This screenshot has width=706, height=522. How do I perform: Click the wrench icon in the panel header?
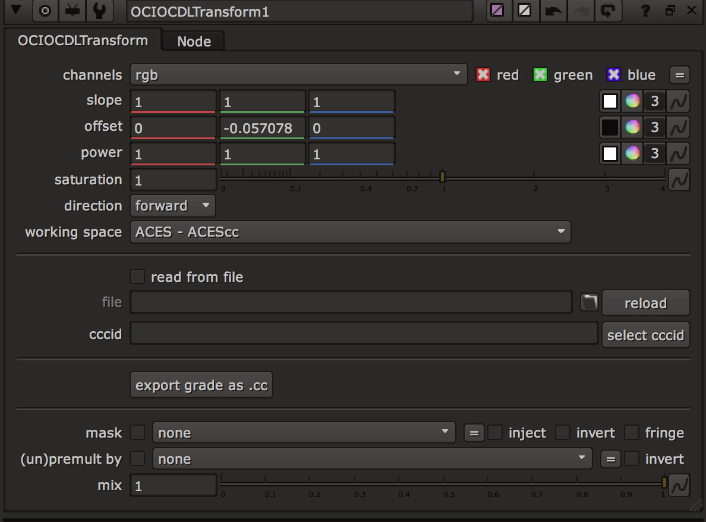pos(100,11)
